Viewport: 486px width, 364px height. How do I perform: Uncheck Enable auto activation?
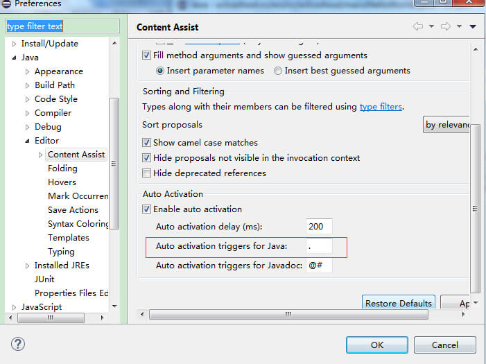pos(146,209)
